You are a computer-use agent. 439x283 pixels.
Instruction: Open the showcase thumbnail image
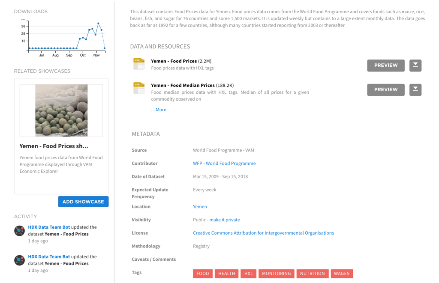pos(61,110)
